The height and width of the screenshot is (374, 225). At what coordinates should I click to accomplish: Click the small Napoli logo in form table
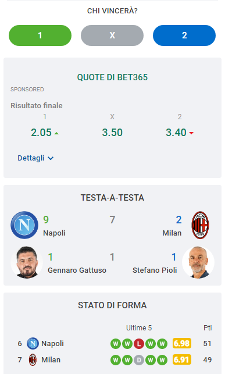pos(33,344)
